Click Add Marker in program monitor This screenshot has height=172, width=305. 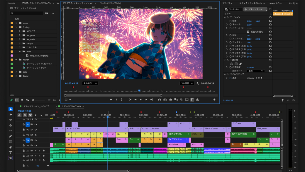pyautogui.click(x=111, y=100)
